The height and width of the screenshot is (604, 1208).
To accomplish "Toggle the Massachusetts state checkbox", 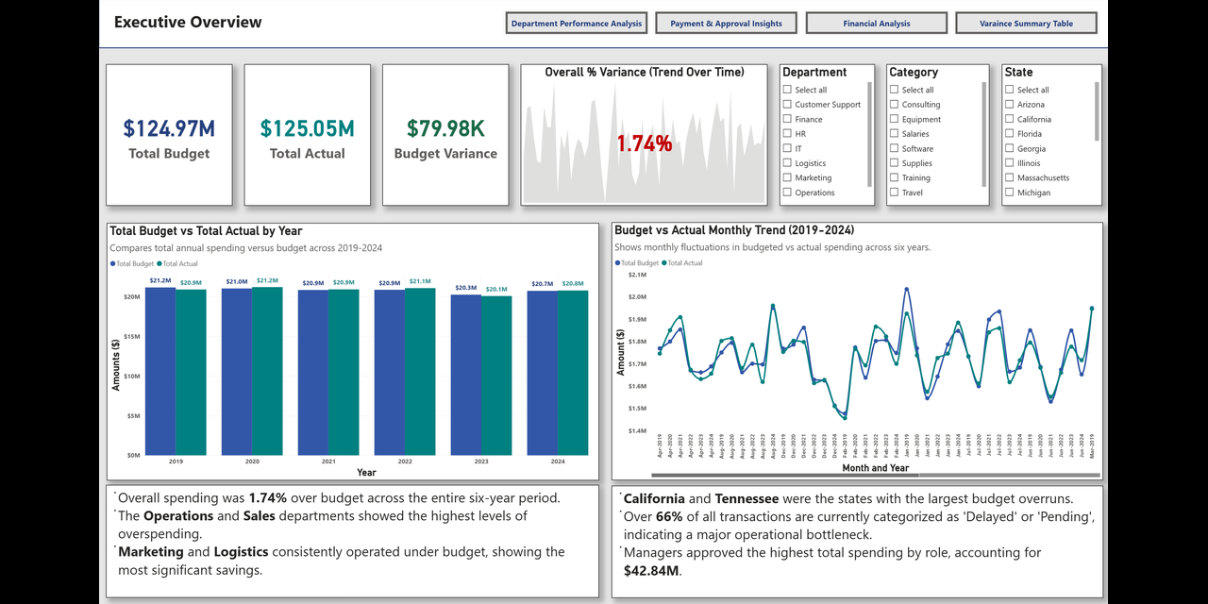I will [1009, 177].
